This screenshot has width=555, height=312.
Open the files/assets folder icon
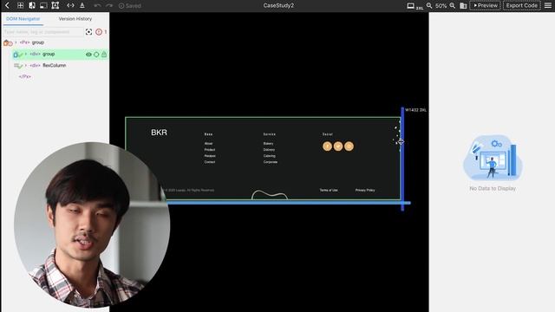463,6
